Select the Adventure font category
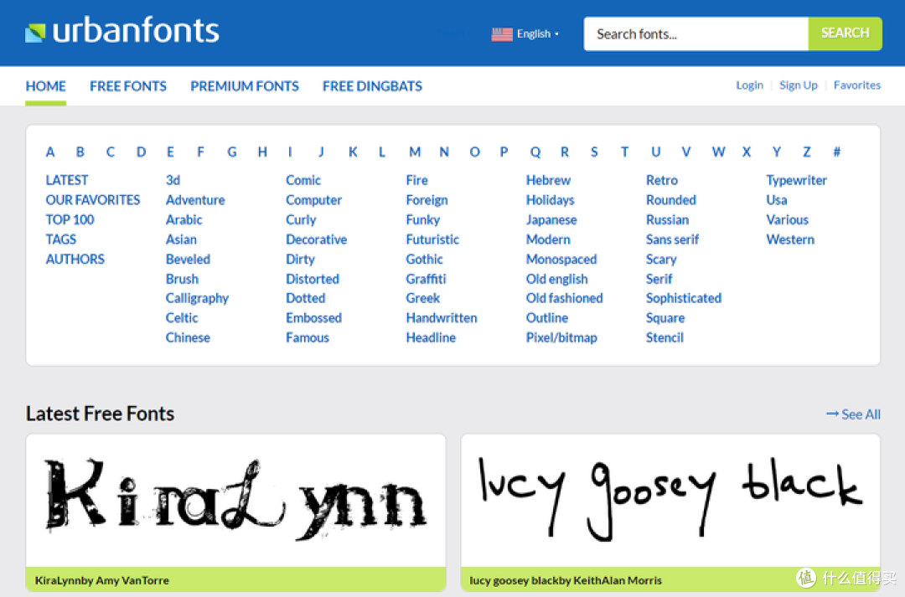905x597 pixels. click(195, 200)
